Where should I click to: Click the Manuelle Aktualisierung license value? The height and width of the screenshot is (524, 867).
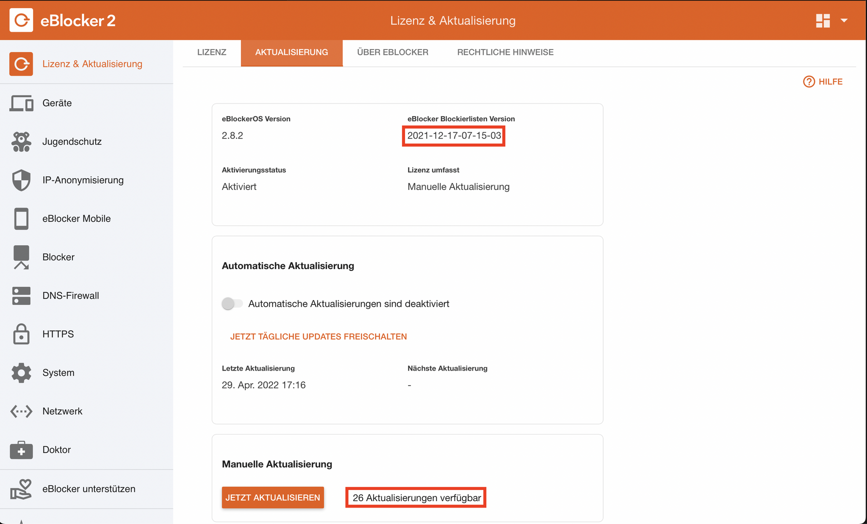coord(459,187)
